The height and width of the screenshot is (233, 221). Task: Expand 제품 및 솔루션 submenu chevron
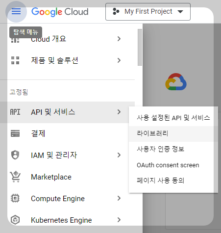pyautogui.click(x=119, y=60)
